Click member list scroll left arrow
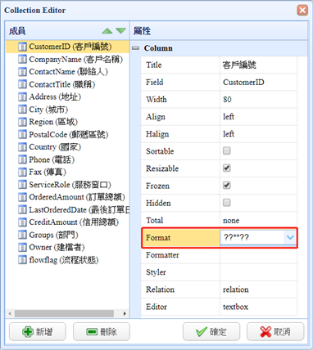The width and height of the screenshot is (313, 350). 10,313
